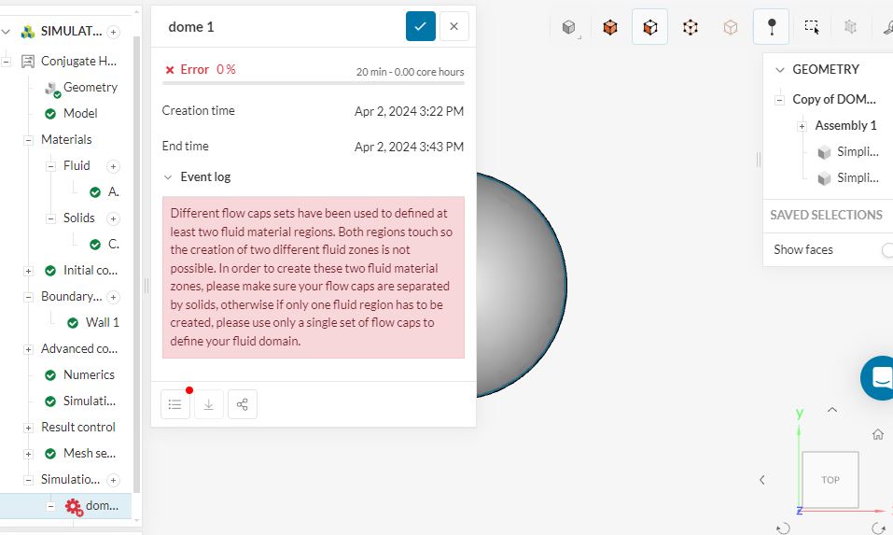Select the A. fluid material item

coord(105,192)
